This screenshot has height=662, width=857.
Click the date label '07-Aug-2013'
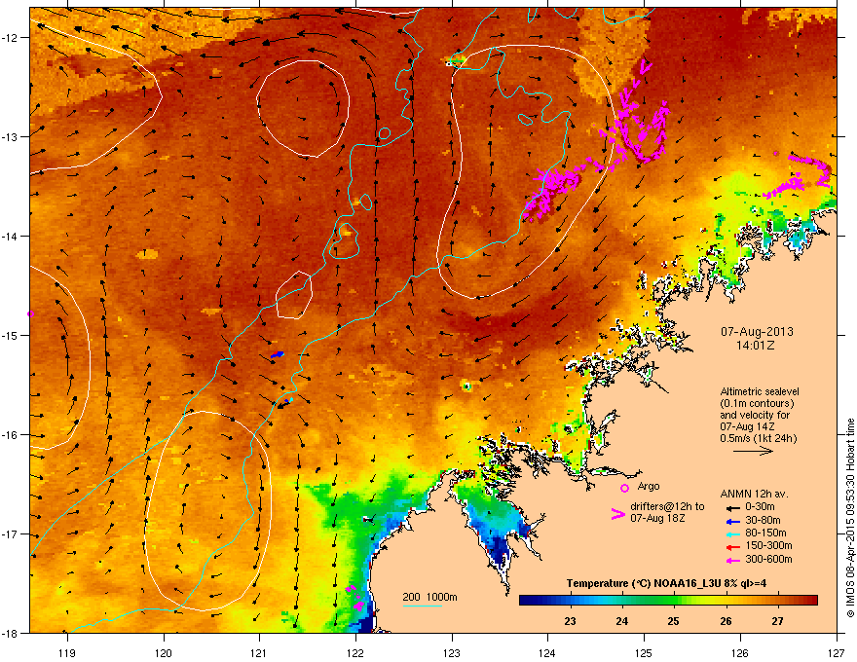[757, 332]
